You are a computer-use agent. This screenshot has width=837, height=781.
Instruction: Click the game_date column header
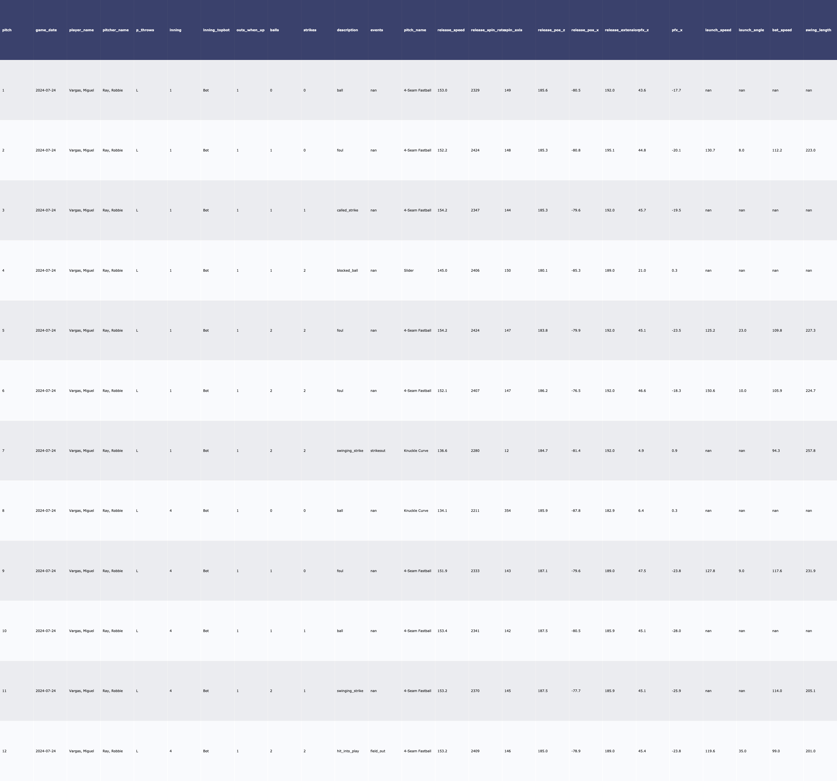[x=46, y=30]
